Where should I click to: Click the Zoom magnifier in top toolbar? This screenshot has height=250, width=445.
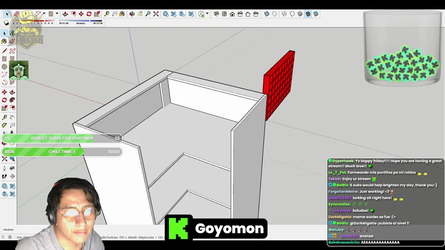pos(148,14)
